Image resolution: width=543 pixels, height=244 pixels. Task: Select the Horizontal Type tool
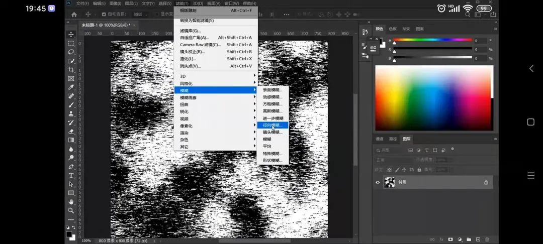pos(71,175)
